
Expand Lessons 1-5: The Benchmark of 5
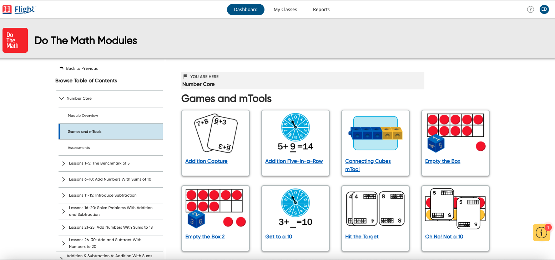click(x=64, y=163)
